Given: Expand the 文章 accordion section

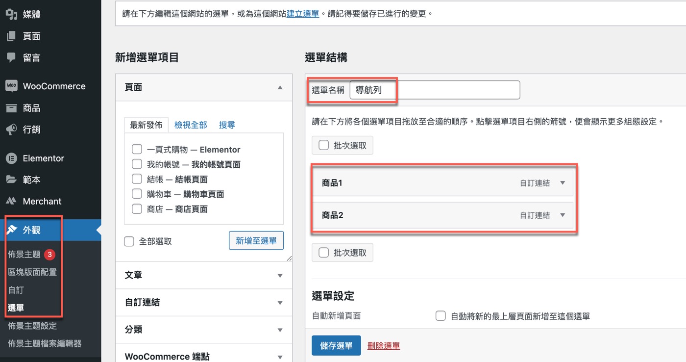Looking at the screenshot, I should 204,276.
